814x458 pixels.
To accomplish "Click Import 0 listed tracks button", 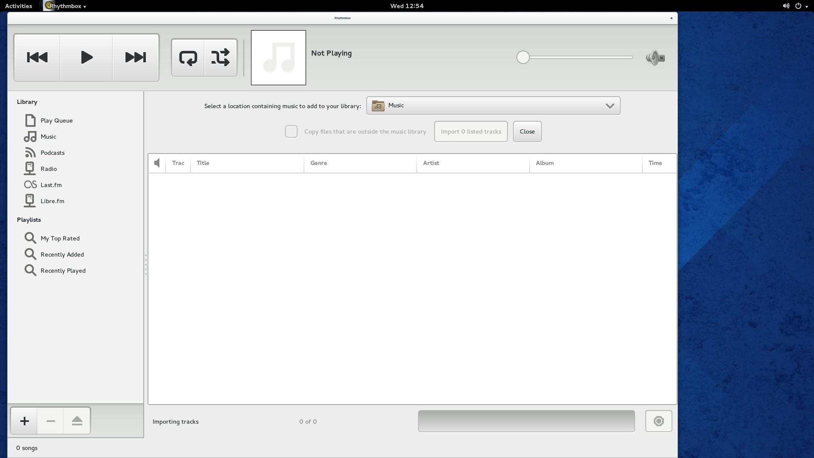I will 471,131.
